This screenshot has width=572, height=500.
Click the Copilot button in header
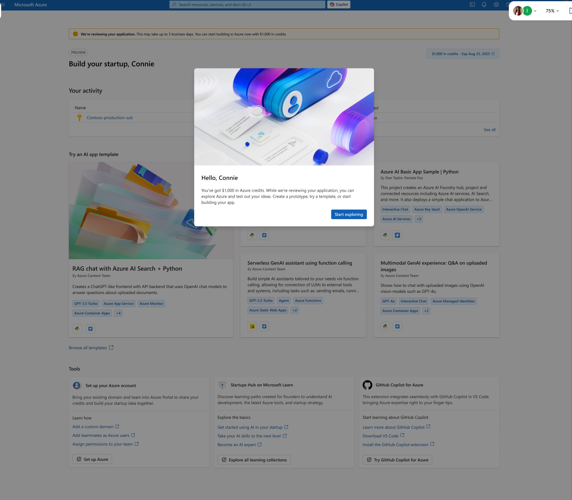pyautogui.click(x=339, y=4)
